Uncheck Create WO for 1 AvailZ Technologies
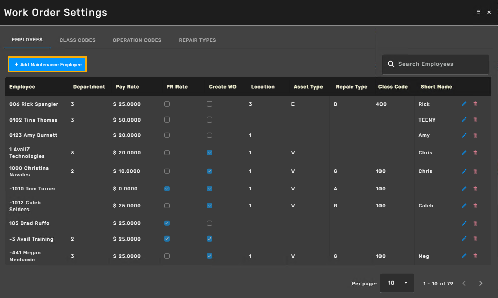 [x=209, y=153]
